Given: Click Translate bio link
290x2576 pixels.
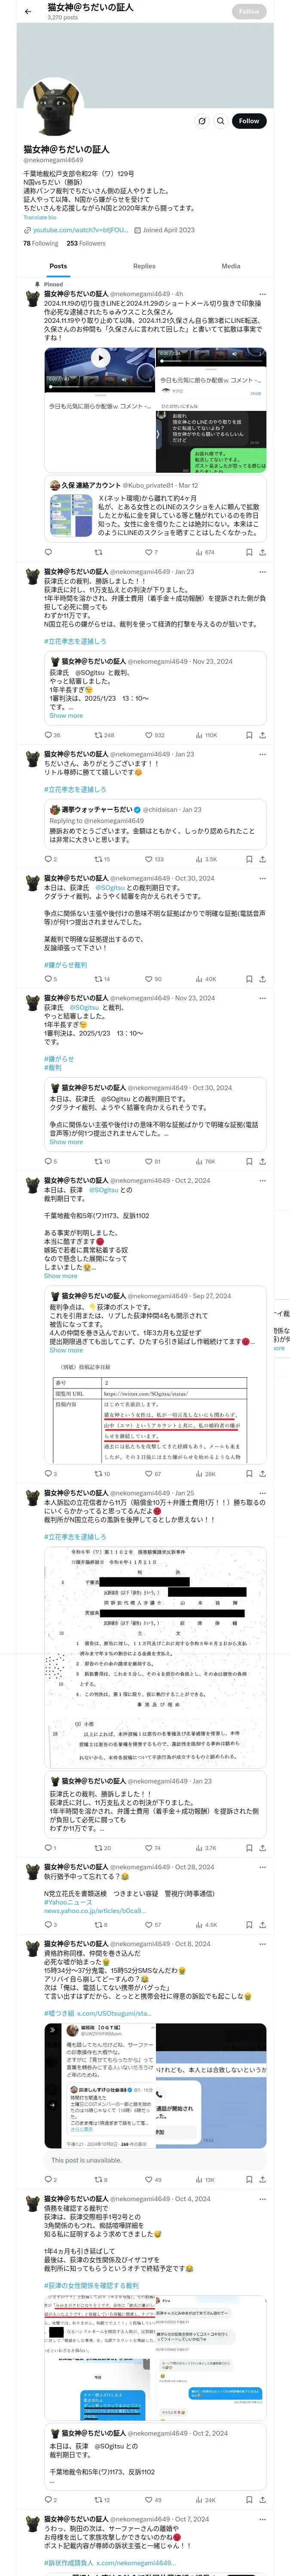Looking at the screenshot, I should [x=40, y=217].
